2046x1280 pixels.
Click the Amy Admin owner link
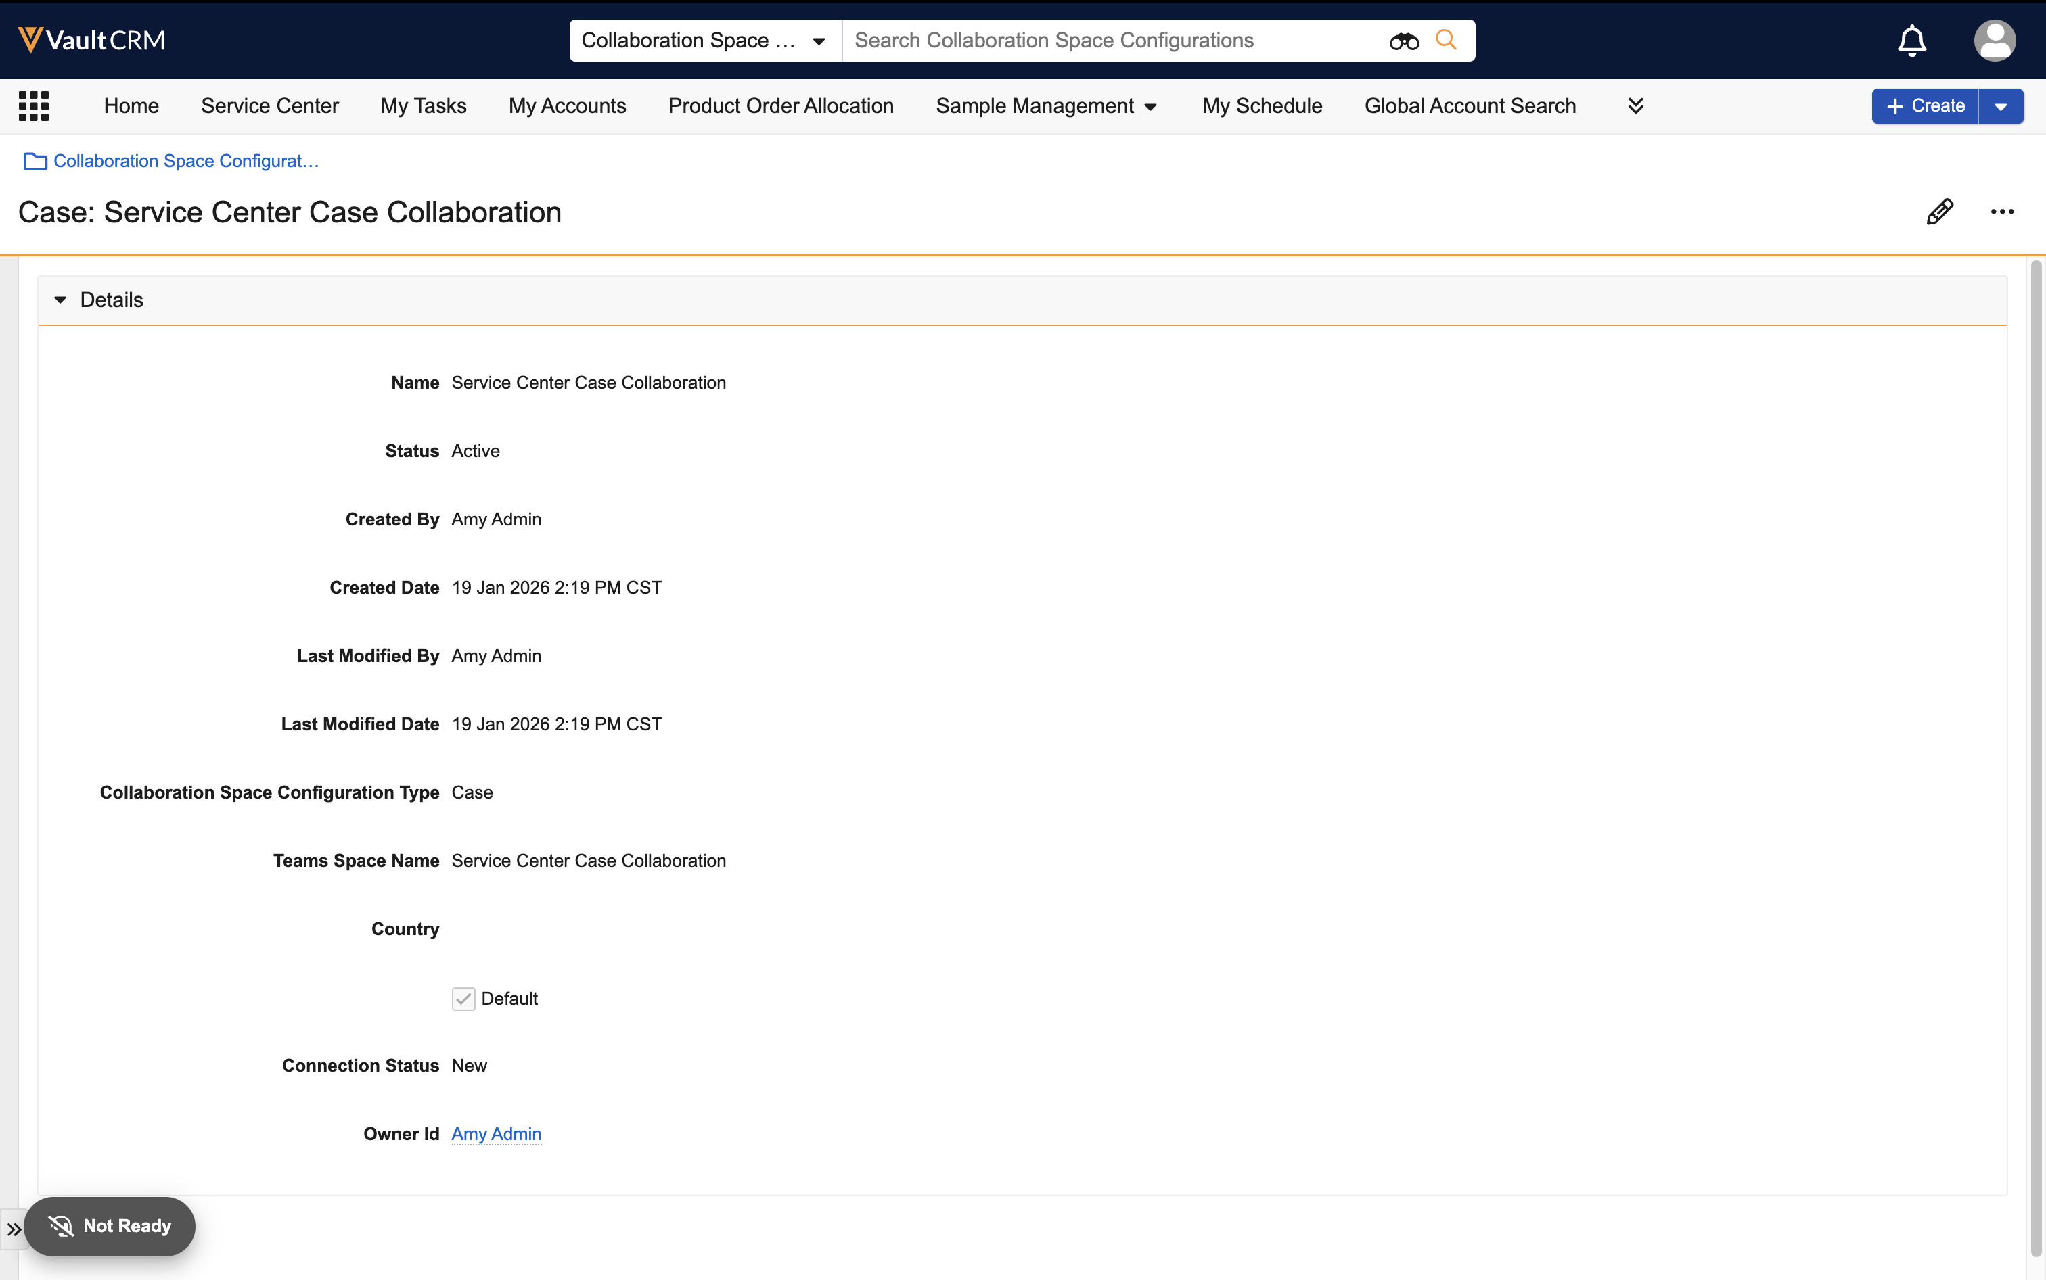[x=496, y=1133]
